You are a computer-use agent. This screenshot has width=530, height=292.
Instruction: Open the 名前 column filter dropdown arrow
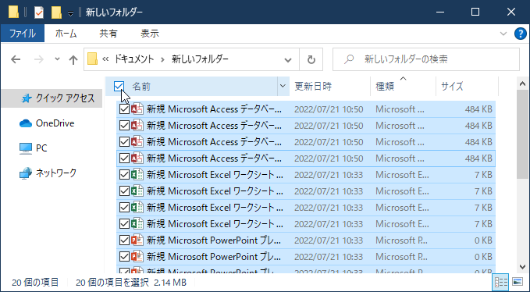click(283, 86)
